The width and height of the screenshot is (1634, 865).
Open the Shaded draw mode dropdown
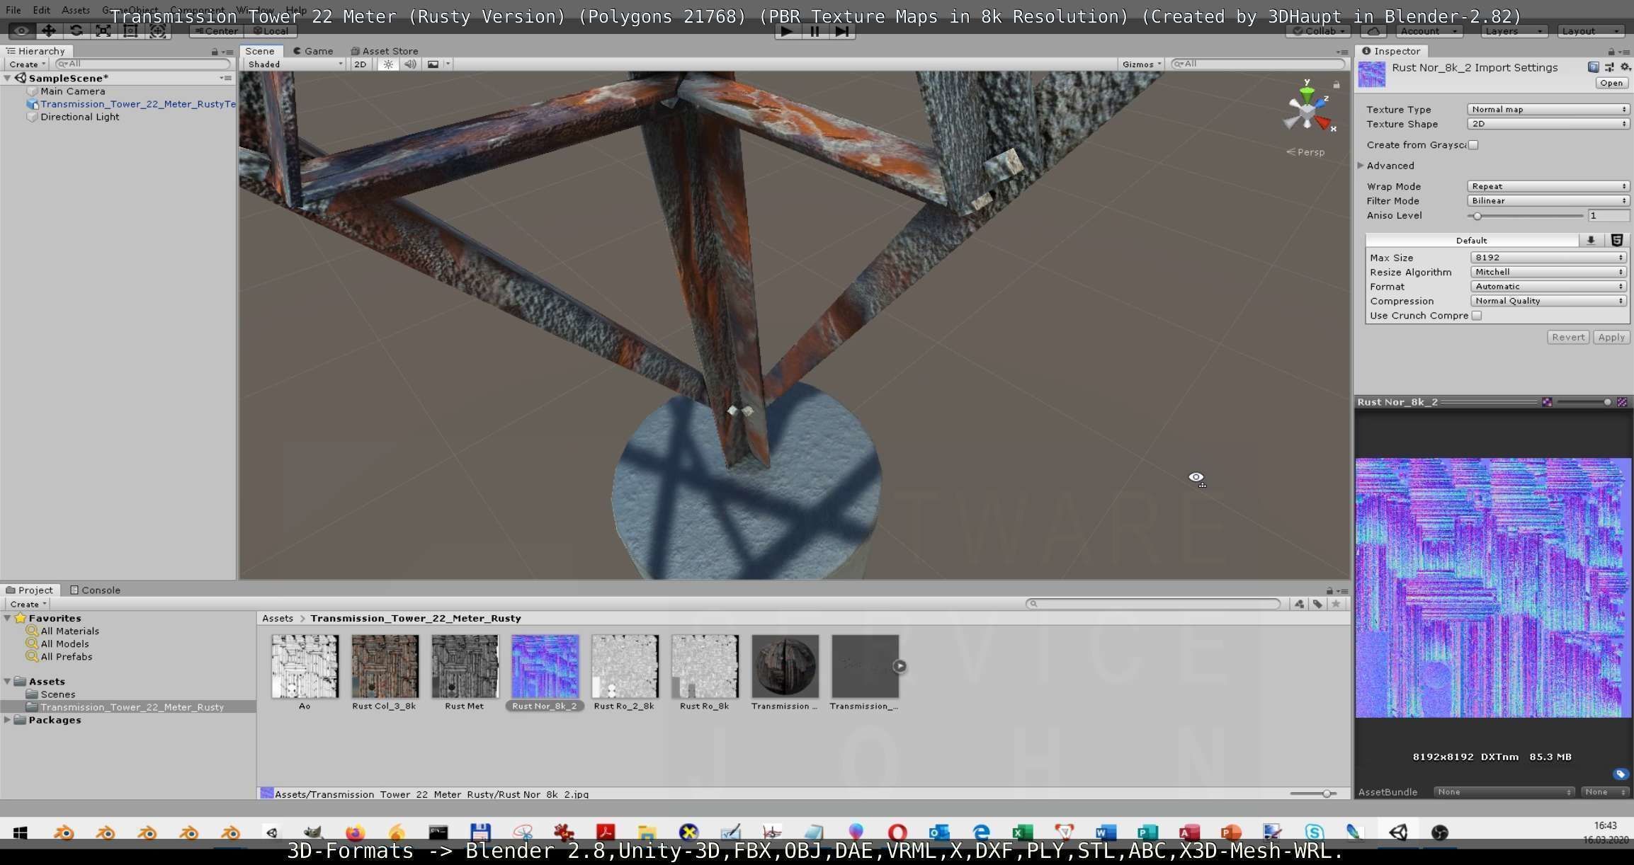[295, 64]
